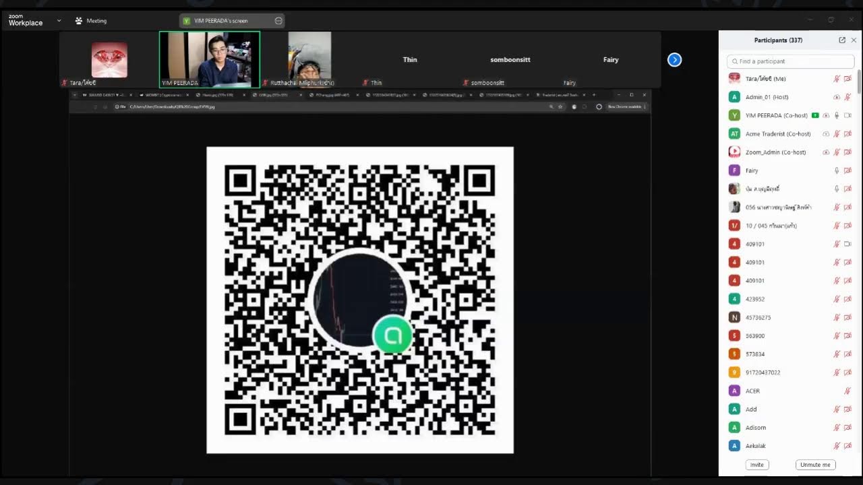Click the camera-off icon for Aekalak
The image size is (863, 485).
847,446
